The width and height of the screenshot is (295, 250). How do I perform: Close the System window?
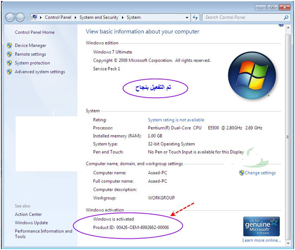coord(285,8)
